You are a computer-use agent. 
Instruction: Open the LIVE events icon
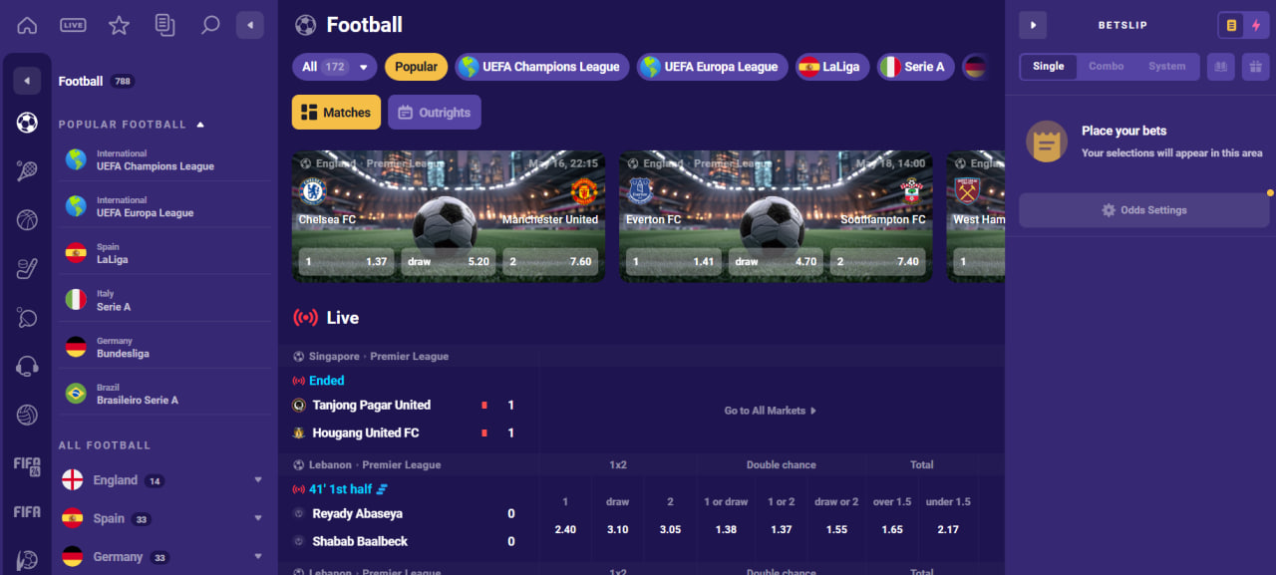[x=73, y=25]
